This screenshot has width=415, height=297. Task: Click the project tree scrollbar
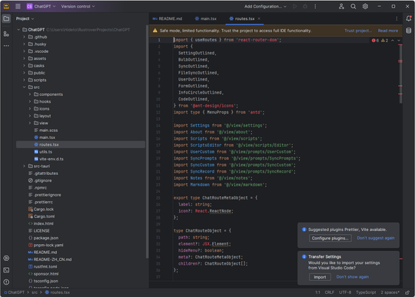[x=147, y=142]
